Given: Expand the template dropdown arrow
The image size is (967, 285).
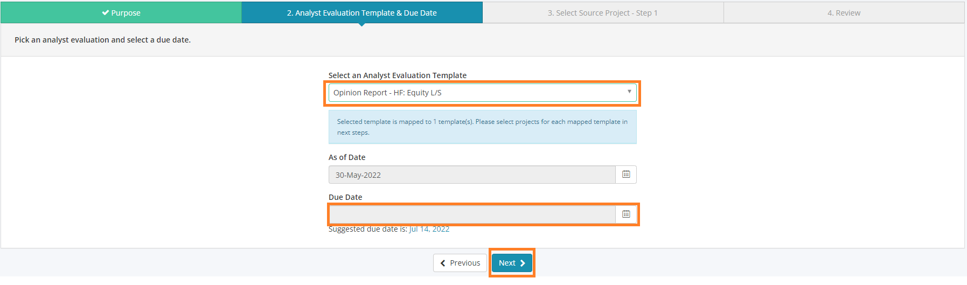Looking at the screenshot, I should (629, 92).
